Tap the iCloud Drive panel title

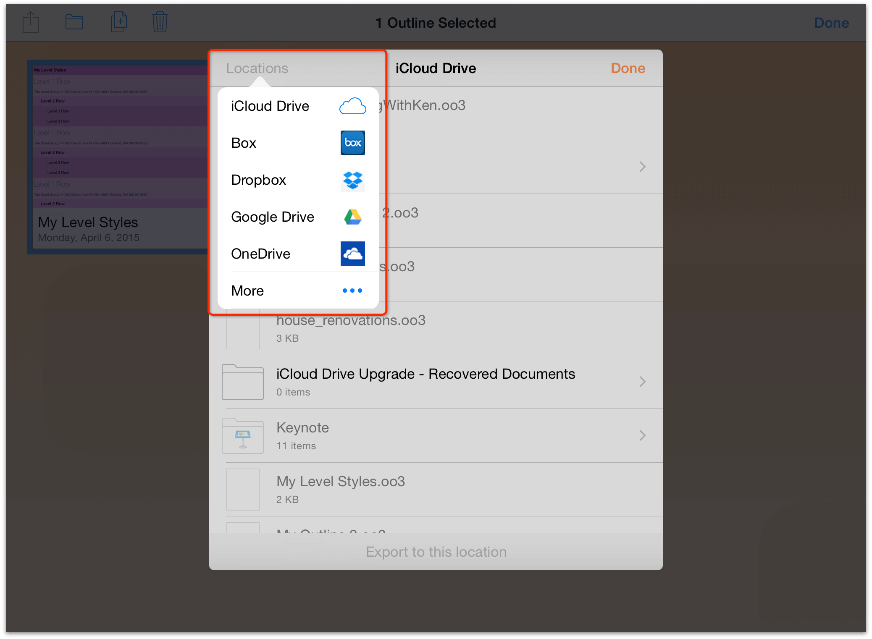[x=436, y=68]
